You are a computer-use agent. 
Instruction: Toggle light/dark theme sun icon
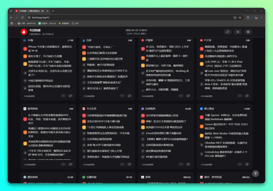(x=238, y=32)
